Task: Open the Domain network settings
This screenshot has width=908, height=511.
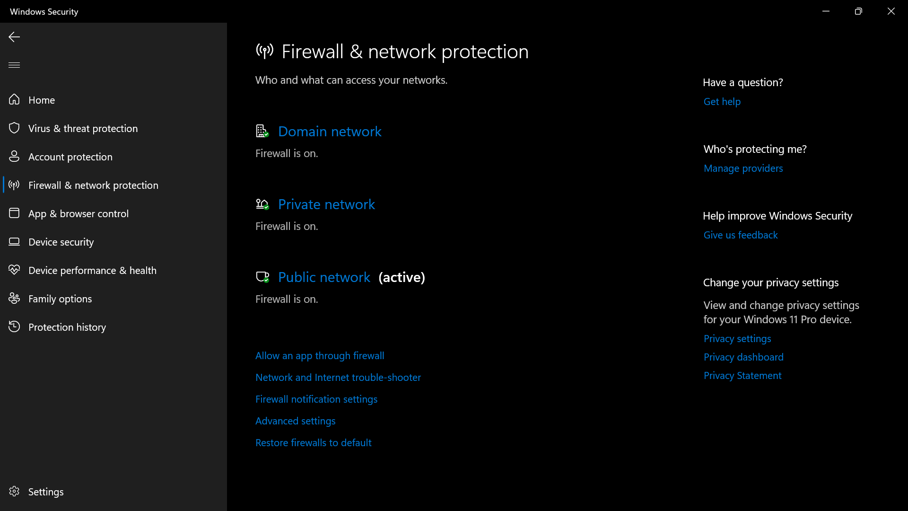Action: pyautogui.click(x=330, y=132)
